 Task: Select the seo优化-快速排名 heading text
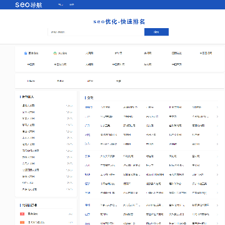pyautogui.click(x=119, y=22)
